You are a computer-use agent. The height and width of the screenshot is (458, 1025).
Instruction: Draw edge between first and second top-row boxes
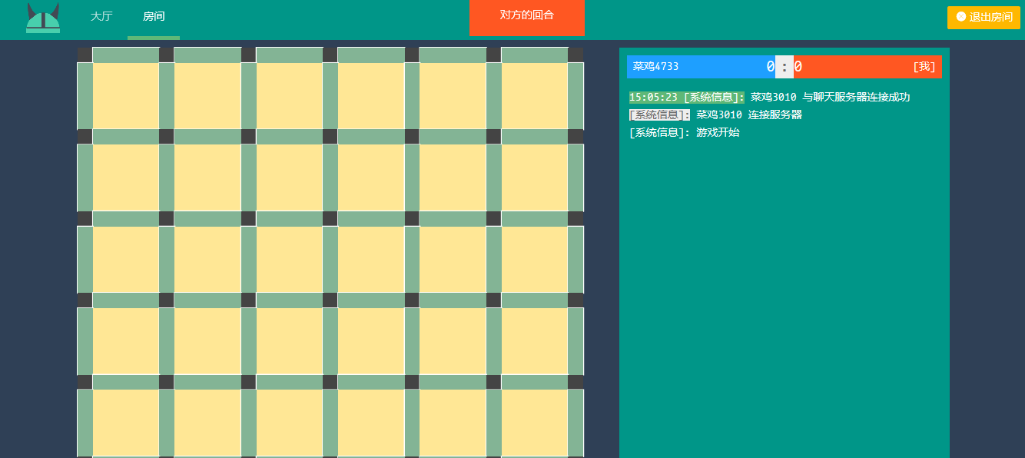tap(167, 96)
